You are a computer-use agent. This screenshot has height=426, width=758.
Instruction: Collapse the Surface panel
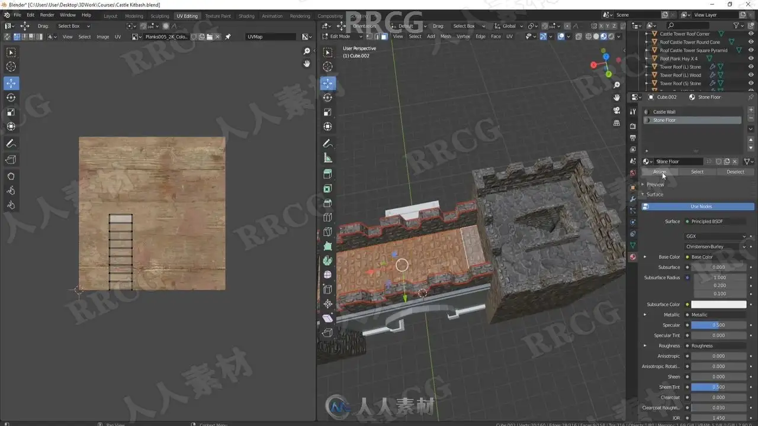pos(654,194)
